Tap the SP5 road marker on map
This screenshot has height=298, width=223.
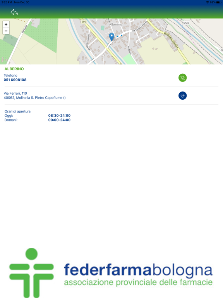(x=84, y=22)
